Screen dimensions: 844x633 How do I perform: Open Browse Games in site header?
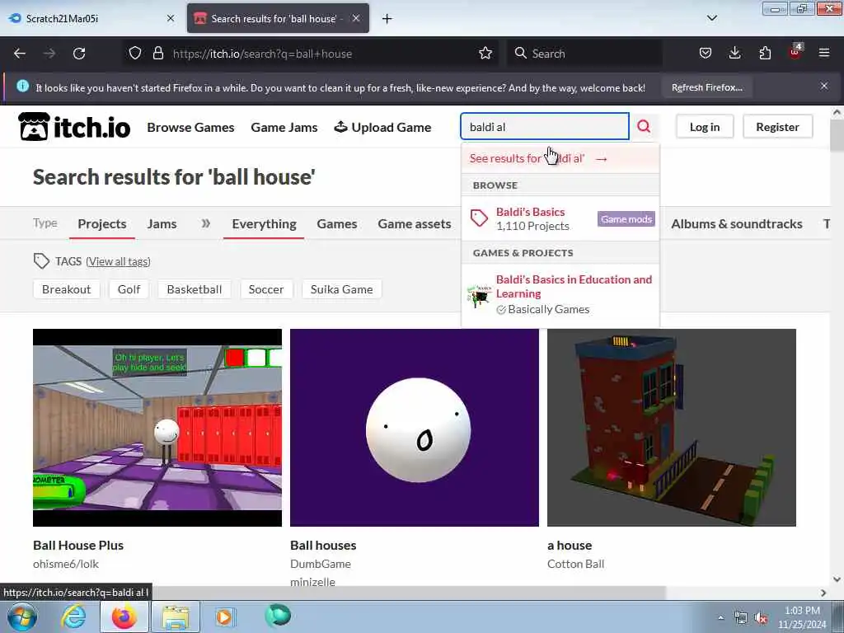click(190, 128)
